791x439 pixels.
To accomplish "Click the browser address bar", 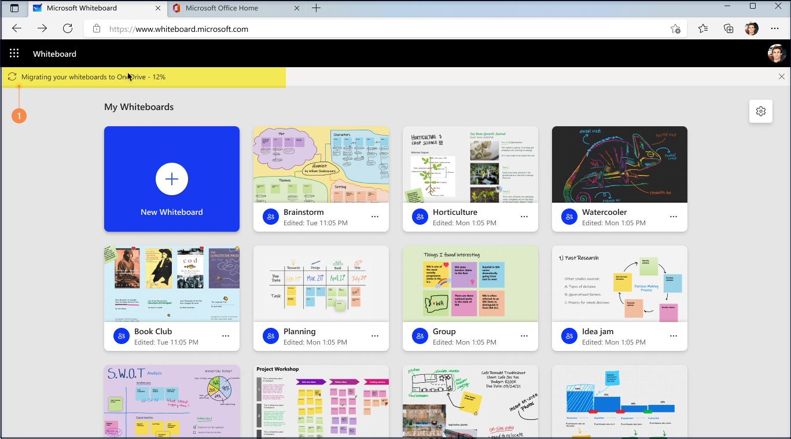I will click(x=376, y=29).
